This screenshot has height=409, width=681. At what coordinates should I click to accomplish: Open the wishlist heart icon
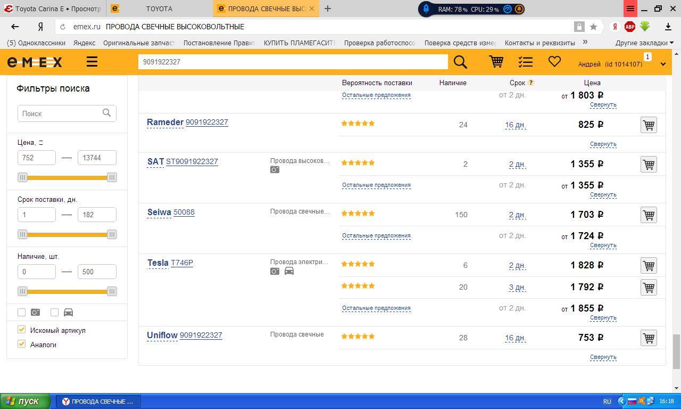pos(554,62)
